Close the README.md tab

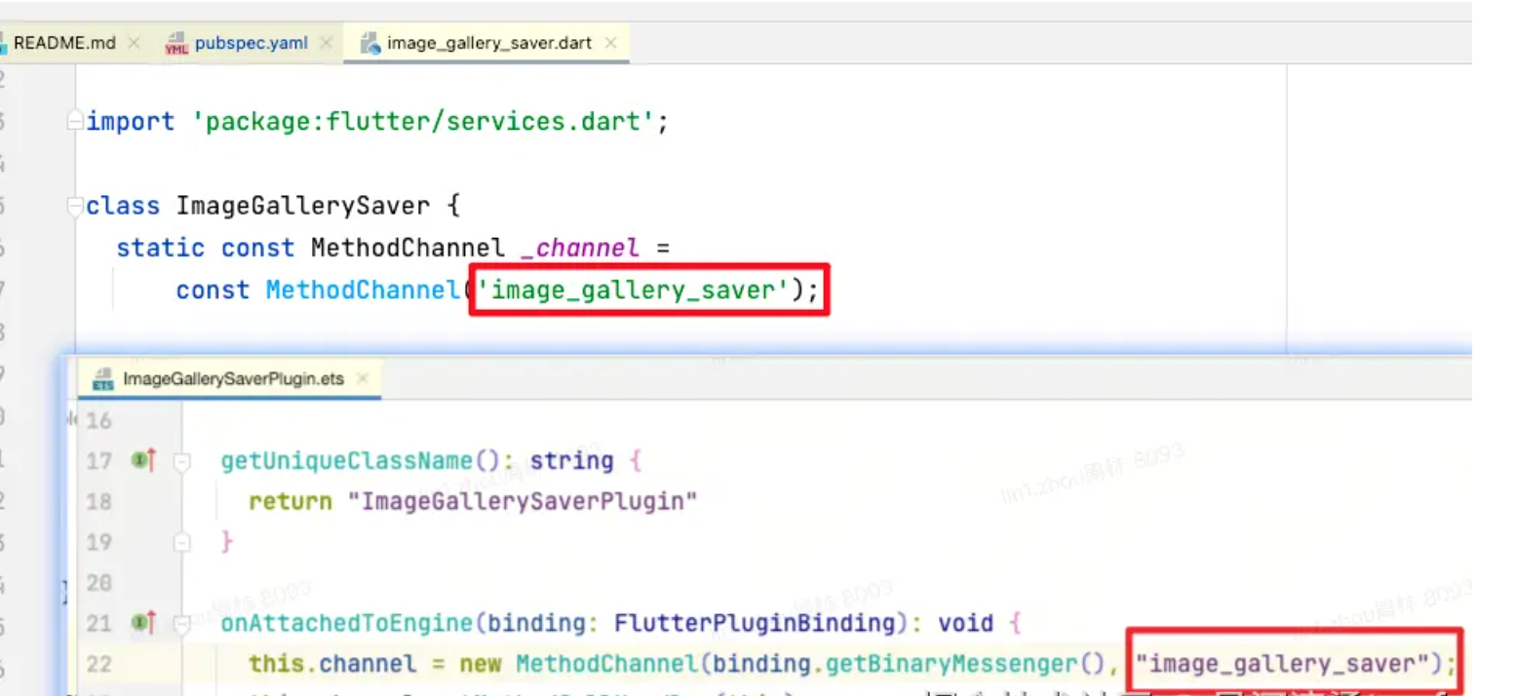(135, 44)
